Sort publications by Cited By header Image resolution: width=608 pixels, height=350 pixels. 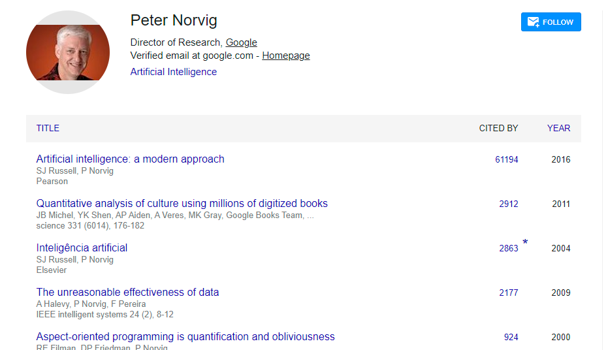[498, 128]
